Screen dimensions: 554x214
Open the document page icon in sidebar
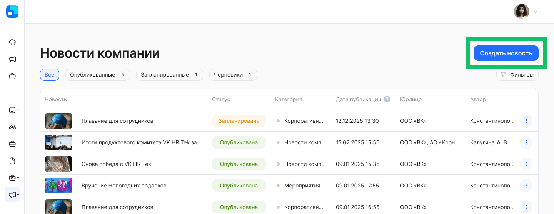(12, 161)
